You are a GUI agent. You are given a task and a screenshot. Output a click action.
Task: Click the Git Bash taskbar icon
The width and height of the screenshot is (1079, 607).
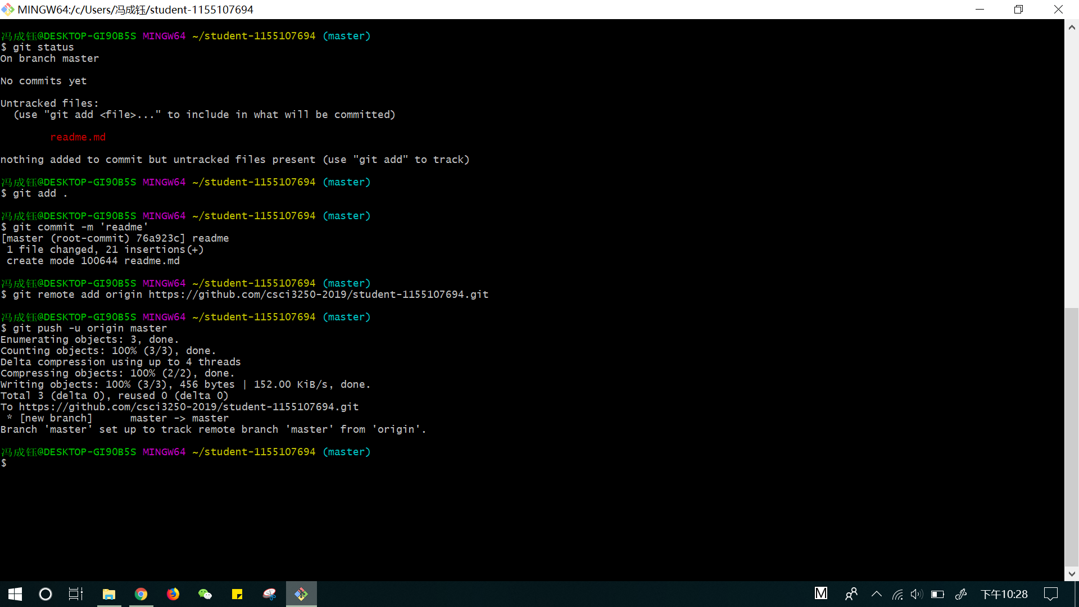pos(301,594)
